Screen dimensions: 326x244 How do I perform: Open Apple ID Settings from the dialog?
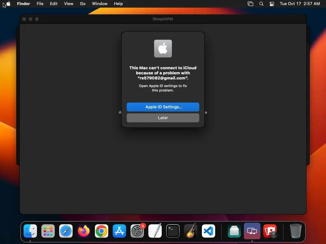point(163,107)
